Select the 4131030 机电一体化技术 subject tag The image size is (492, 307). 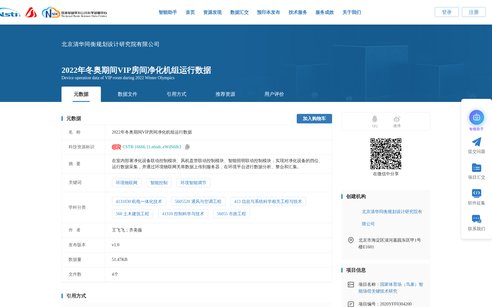139,201
